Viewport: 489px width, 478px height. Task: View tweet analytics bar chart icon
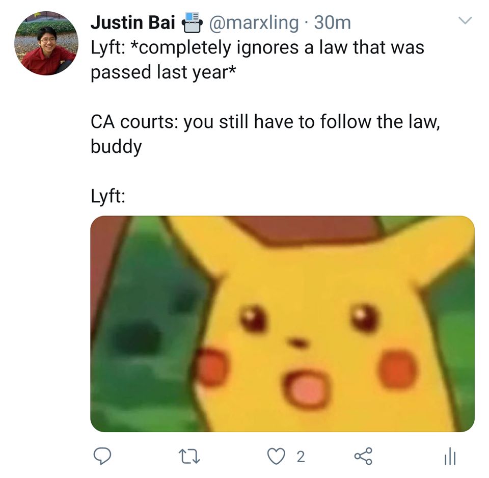pyautogui.click(x=450, y=456)
